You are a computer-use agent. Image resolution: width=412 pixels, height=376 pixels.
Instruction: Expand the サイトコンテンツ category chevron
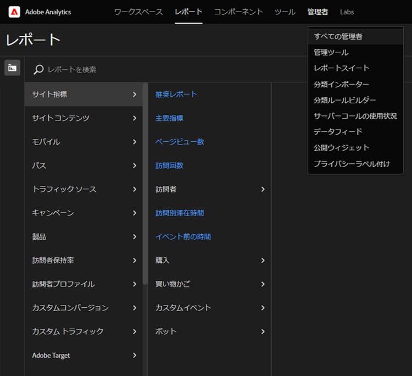point(135,118)
